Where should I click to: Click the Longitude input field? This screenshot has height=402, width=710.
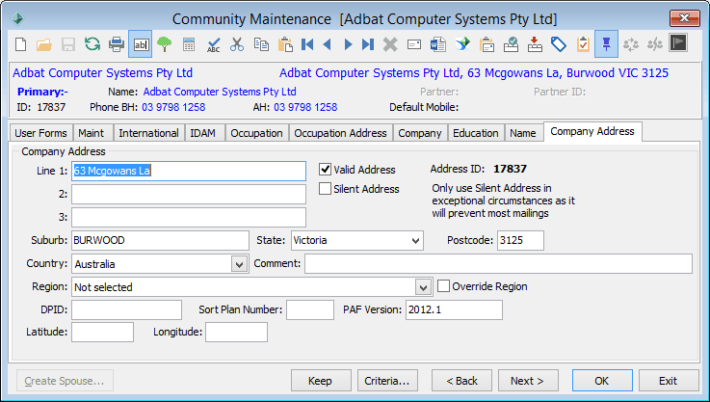pos(236,332)
